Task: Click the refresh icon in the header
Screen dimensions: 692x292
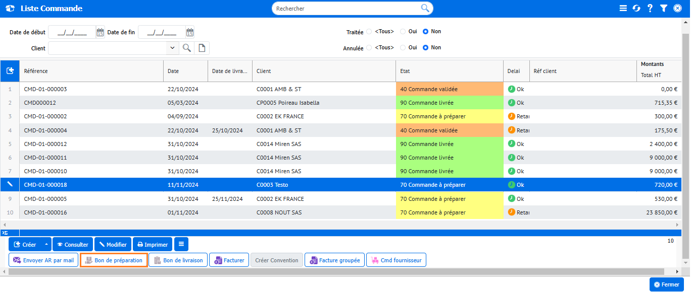Action: [x=636, y=9]
